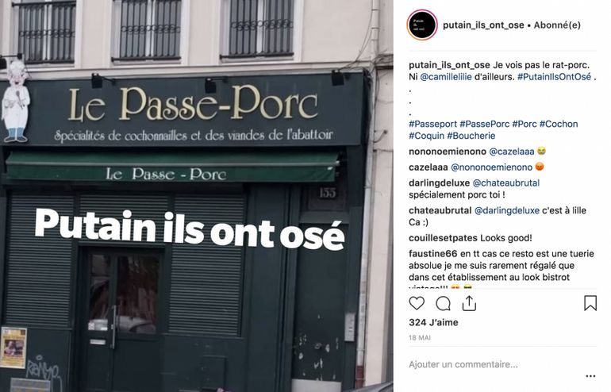Open the putain_ils_ont_ose profile picture
611x392 pixels.
pos(422,25)
